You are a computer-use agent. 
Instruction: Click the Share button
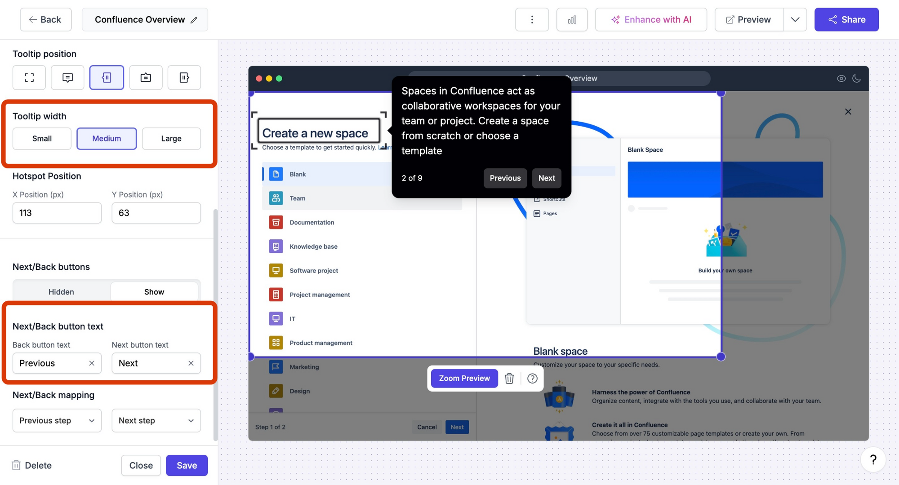(x=846, y=19)
